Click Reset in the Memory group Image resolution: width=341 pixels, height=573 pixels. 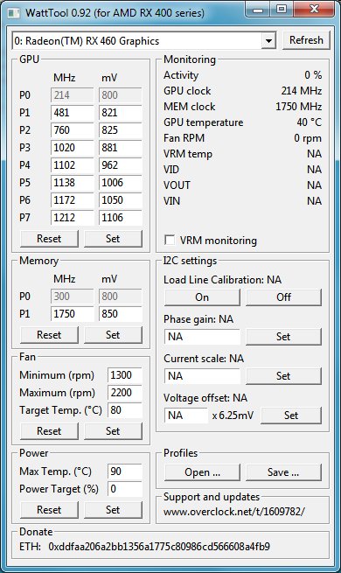49,335
